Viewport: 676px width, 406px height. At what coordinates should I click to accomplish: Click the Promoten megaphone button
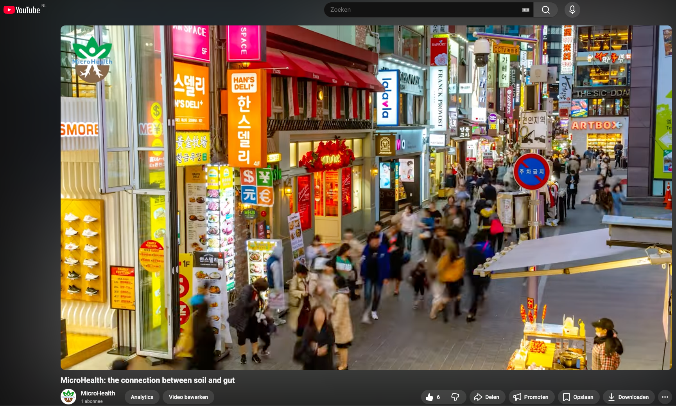pos(531,397)
